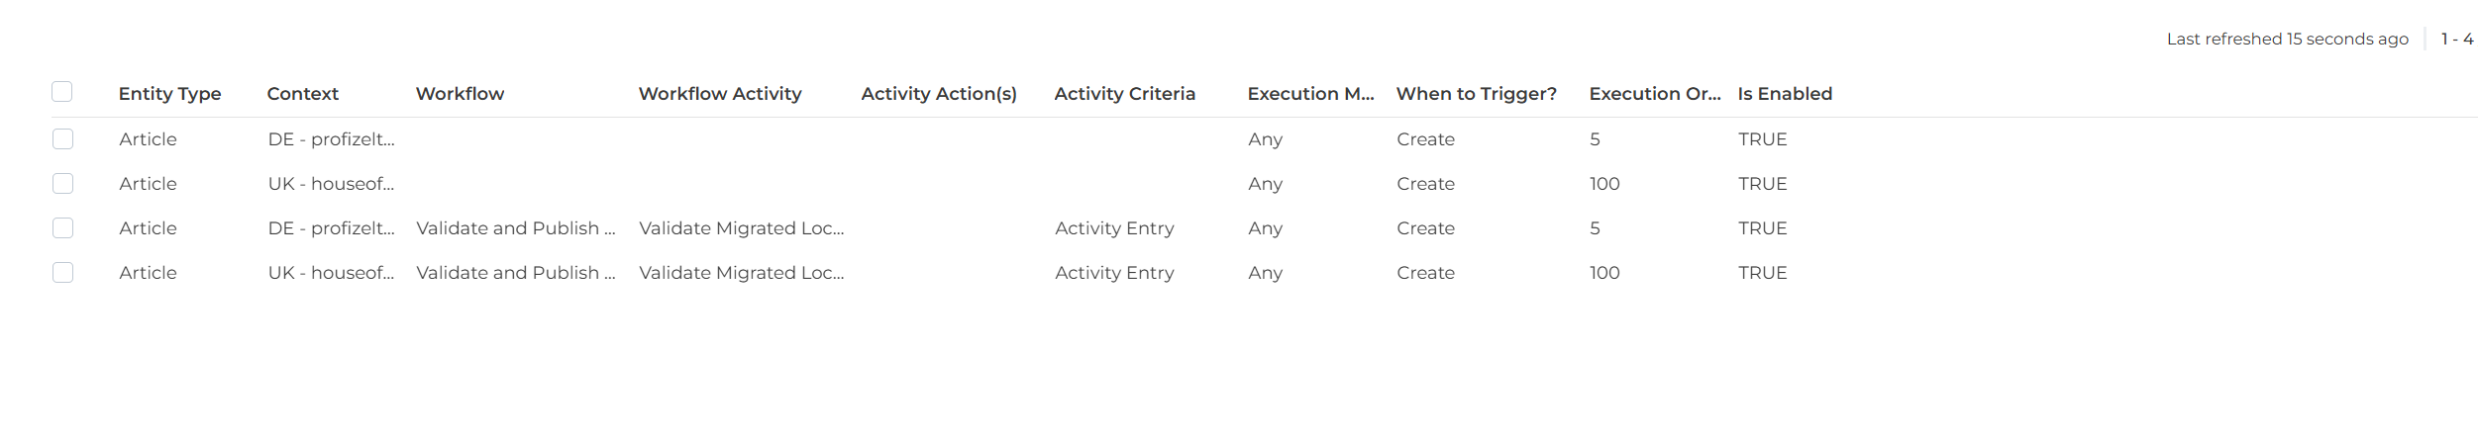Check the first UK - houseof row checkbox

[x=62, y=184]
